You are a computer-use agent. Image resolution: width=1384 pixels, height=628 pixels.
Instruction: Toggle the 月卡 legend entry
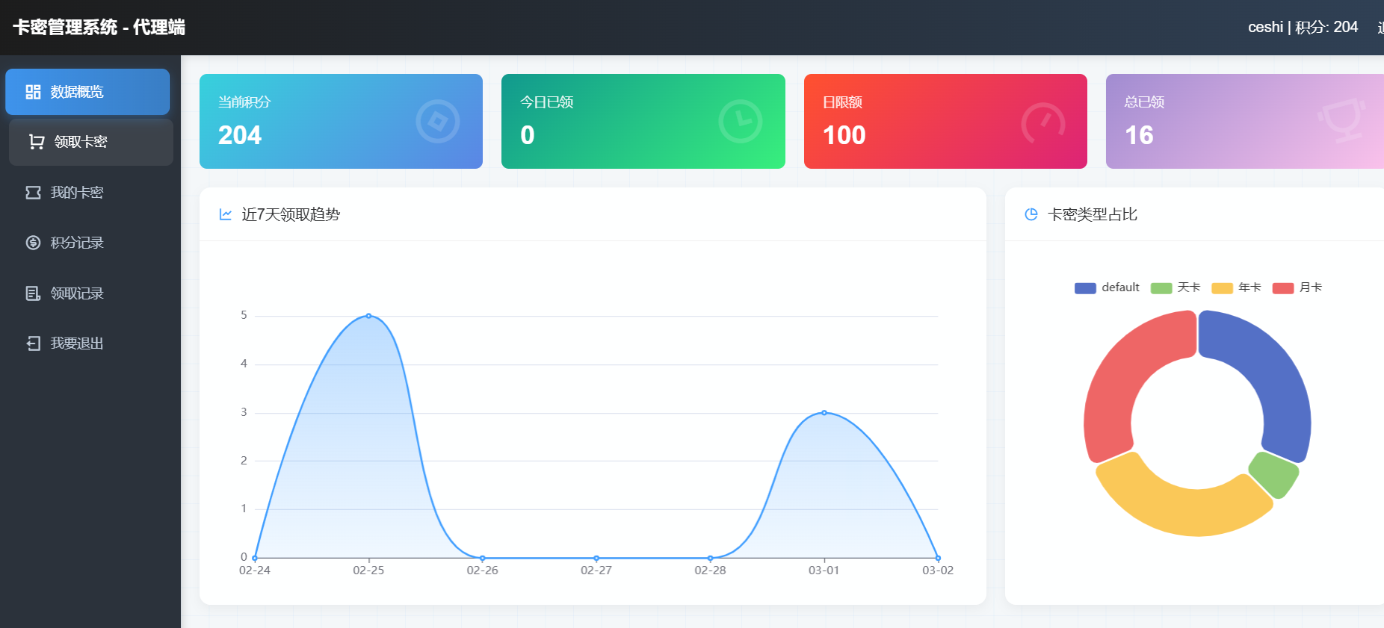1297,288
